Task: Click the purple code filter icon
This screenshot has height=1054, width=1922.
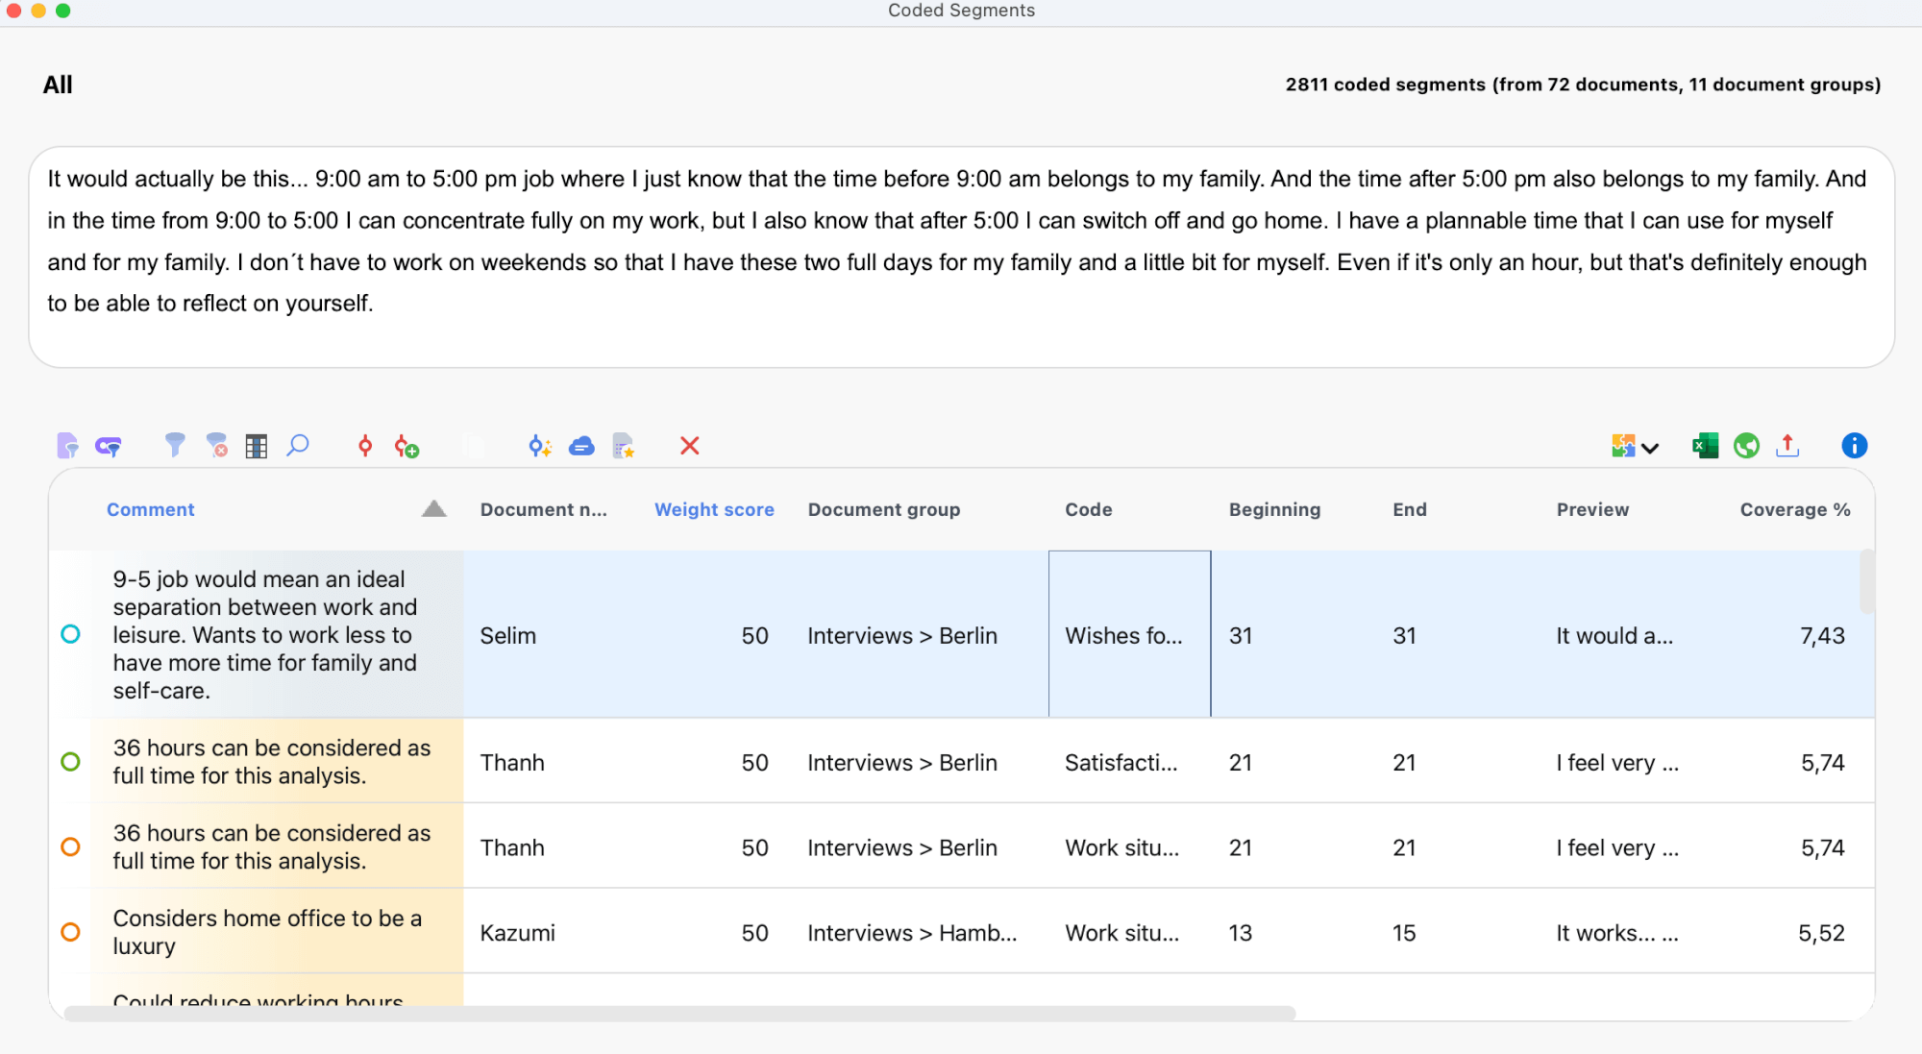Action: coord(109,446)
